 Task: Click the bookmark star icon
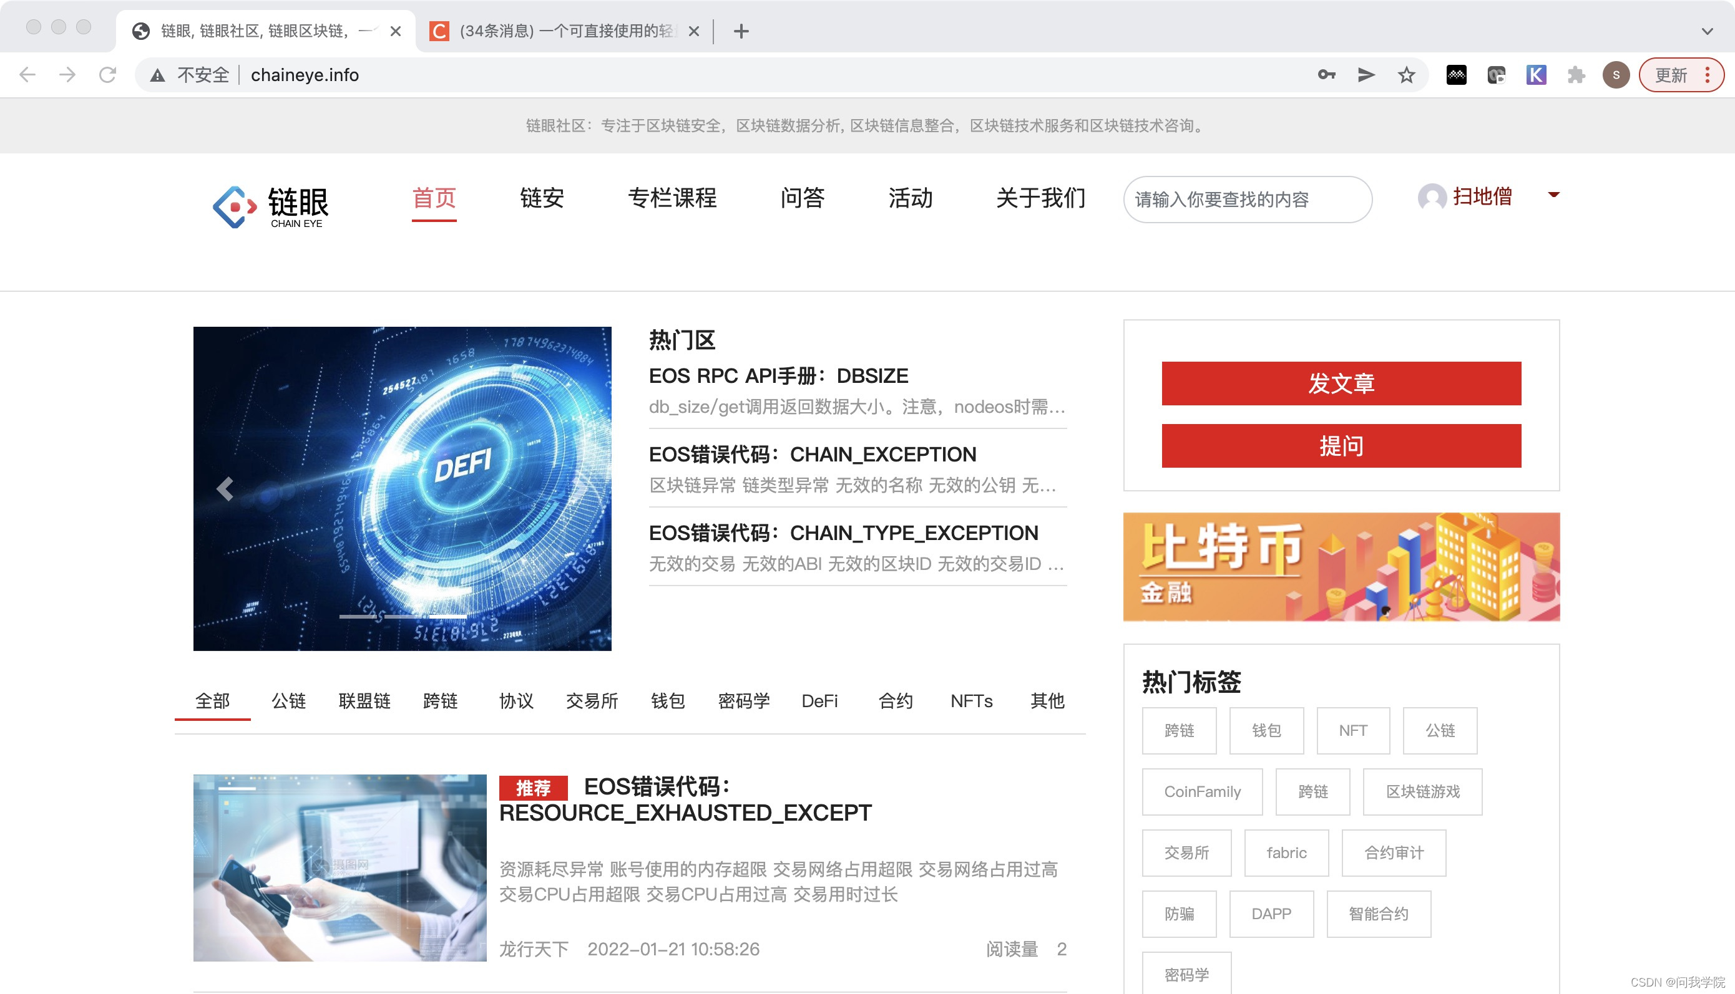(x=1405, y=75)
